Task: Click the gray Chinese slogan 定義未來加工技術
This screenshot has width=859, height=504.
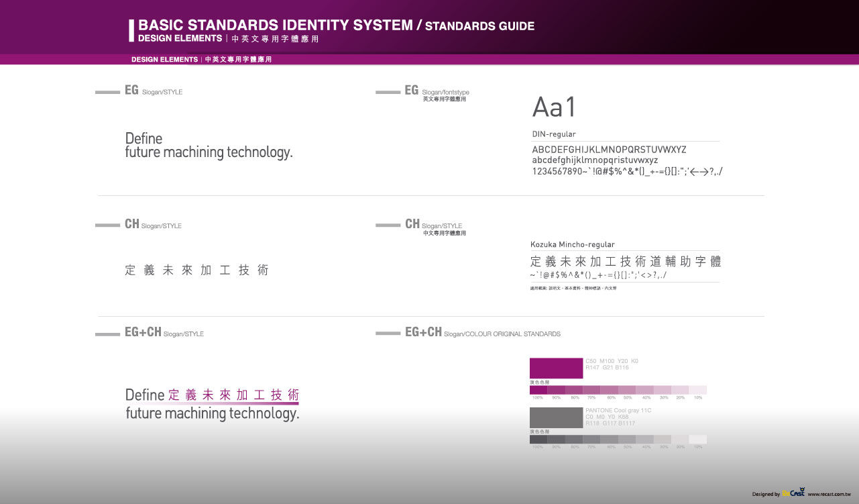Action: [197, 270]
